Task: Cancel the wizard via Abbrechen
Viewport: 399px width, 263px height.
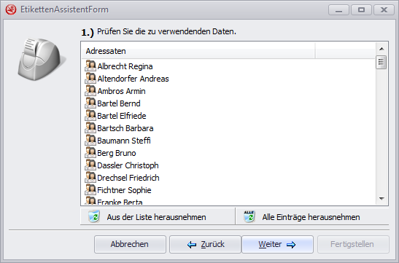Action: [130, 244]
